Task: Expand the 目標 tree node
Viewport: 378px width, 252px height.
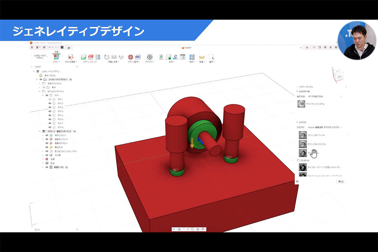Action: pos(43,159)
